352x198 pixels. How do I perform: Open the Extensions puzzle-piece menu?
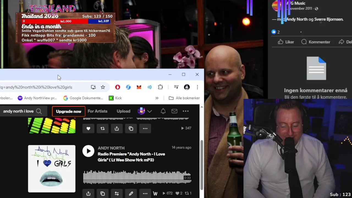[x=160, y=87]
